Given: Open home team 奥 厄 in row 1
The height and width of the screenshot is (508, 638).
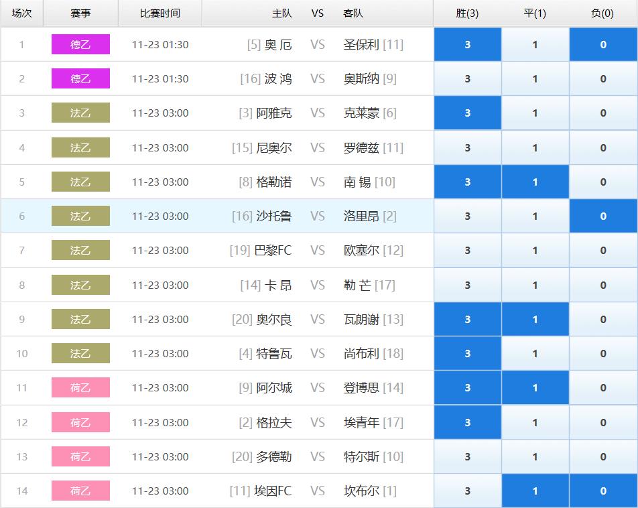Looking at the screenshot, I should [x=278, y=44].
